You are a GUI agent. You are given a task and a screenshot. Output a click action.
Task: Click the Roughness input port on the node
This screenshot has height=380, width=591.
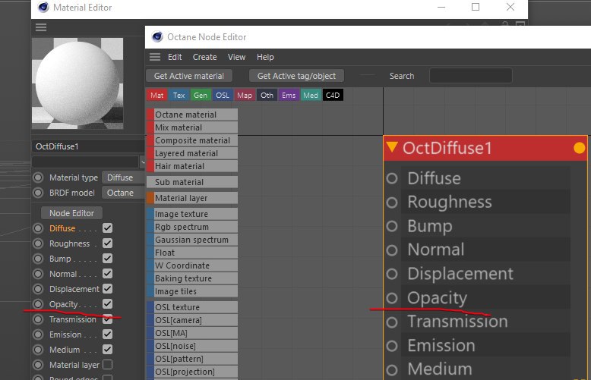(392, 203)
